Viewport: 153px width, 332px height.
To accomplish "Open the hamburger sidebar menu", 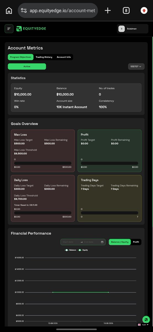I will coord(9,28).
